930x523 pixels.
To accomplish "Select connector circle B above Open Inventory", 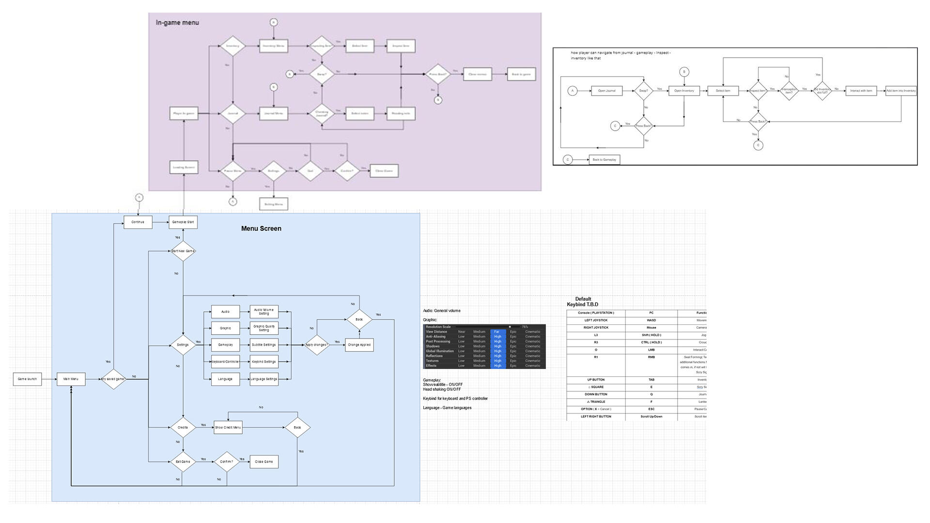I will 684,72.
